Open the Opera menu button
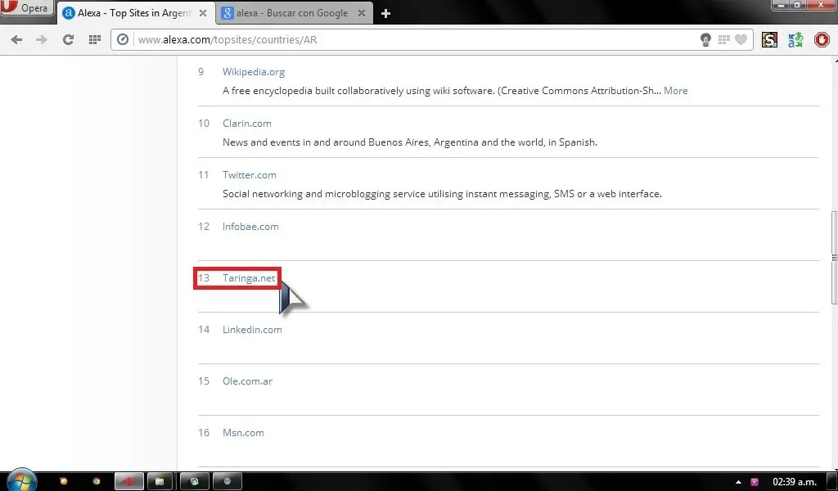Viewport: 838px width, 491px height. 26,8
